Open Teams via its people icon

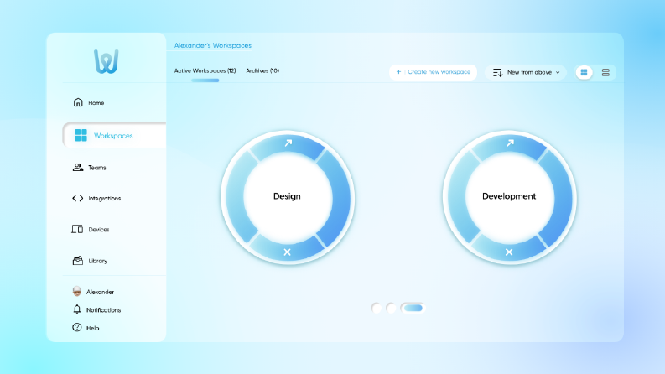pyautogui.click(x=78, y=167)
